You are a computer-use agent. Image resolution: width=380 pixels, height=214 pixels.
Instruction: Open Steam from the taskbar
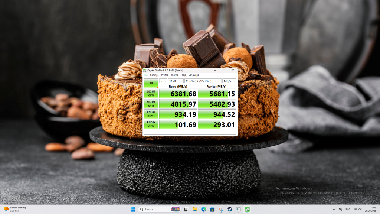coord(229,209)
